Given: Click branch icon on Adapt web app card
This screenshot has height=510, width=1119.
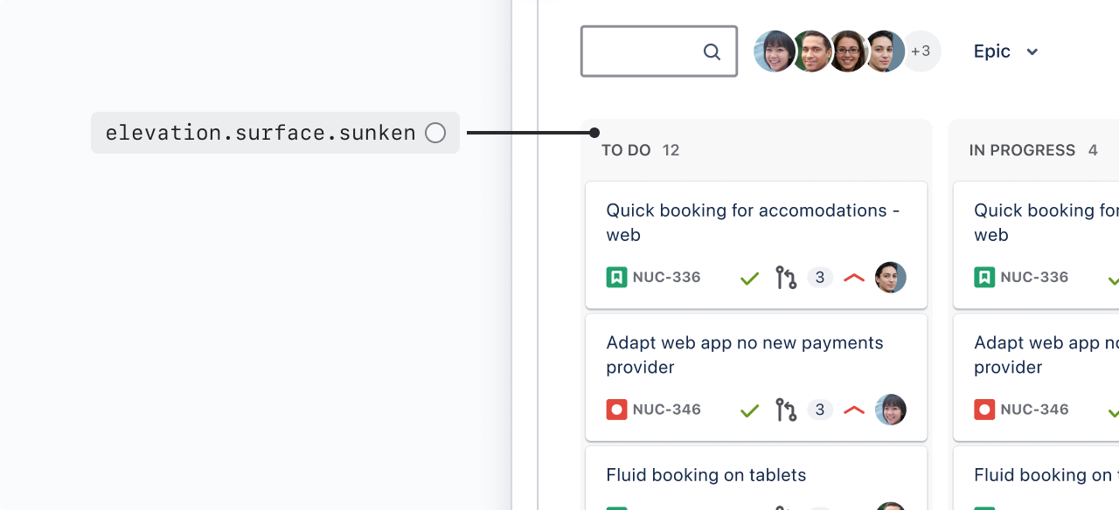Looking at the screenshot, I should 786,410.
